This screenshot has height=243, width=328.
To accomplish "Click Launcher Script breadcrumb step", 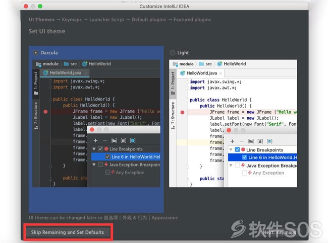I will (x=106, y=20).
